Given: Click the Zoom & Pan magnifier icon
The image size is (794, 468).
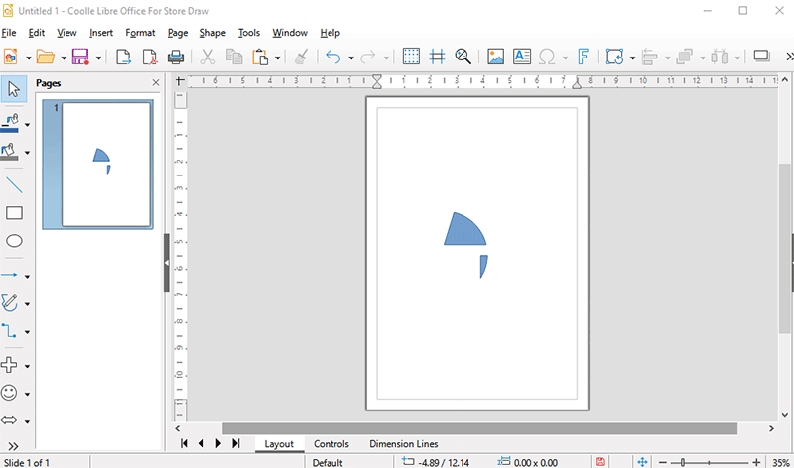Looking at the screenshot, I should (463, 57).
